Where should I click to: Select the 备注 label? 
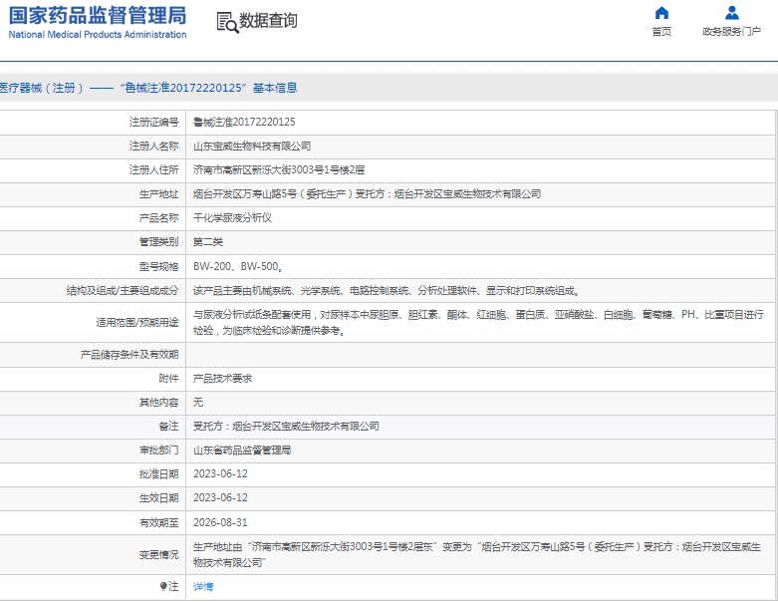[168, 426]
